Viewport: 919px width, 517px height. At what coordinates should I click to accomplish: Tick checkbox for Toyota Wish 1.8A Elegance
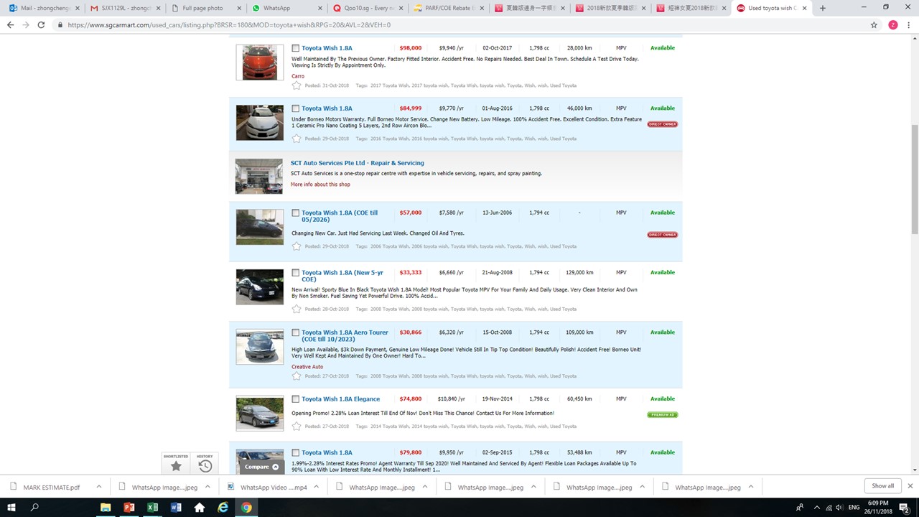pyautogui.click(x=295, y=399)
